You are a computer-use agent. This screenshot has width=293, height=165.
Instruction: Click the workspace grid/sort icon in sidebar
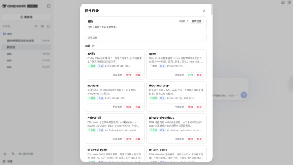pyautogui.click(x=42, y=26)
